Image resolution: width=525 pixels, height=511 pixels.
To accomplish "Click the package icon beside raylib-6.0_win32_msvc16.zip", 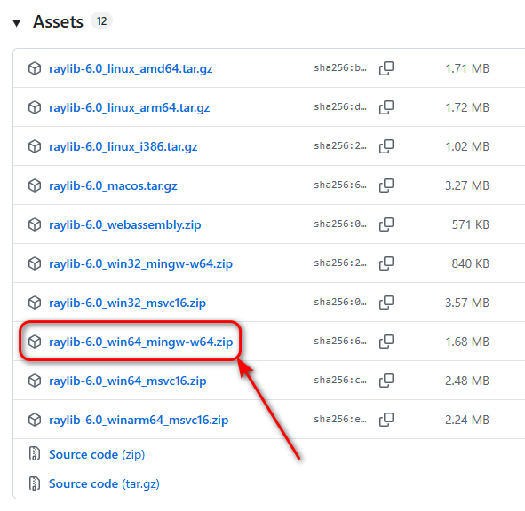I will [35, 303].
